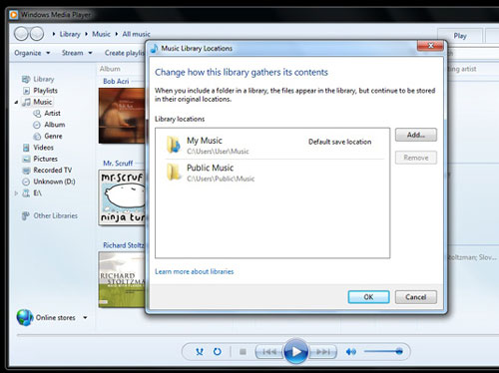Click Library in the breadcrumb path

point(70,34)
